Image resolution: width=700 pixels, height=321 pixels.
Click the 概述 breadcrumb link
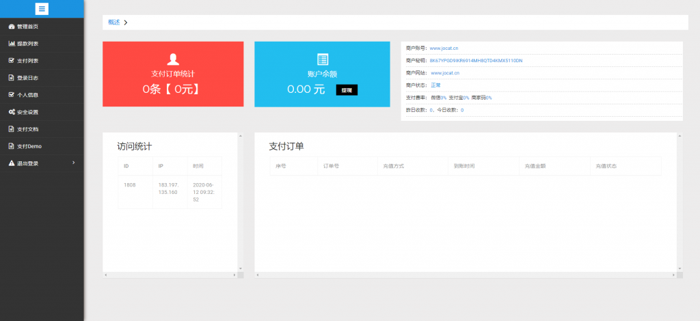pyautogui.click(x=113, y=22)
